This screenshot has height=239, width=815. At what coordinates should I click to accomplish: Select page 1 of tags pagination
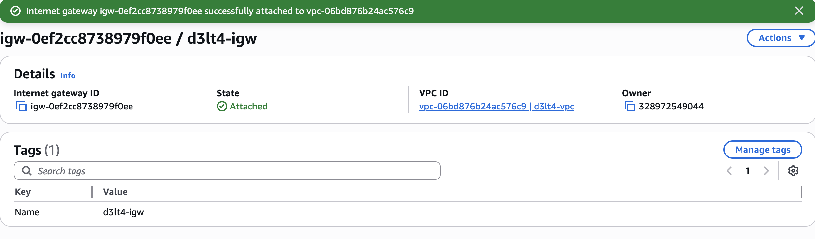[x=748, y=171]
